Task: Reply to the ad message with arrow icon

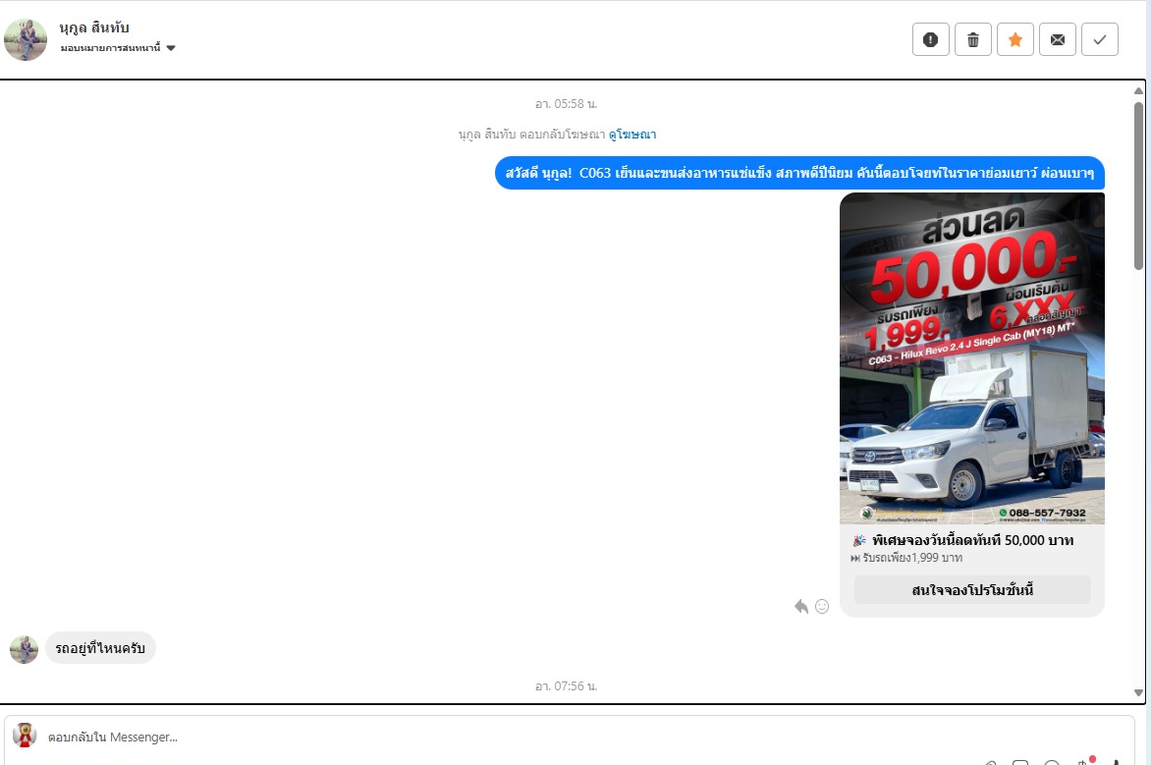Action: (x=800, y=607)
